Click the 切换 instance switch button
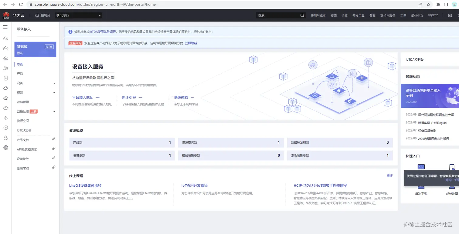Image resolution: width=459 pixels, height=234 pixels. (49, 47)
